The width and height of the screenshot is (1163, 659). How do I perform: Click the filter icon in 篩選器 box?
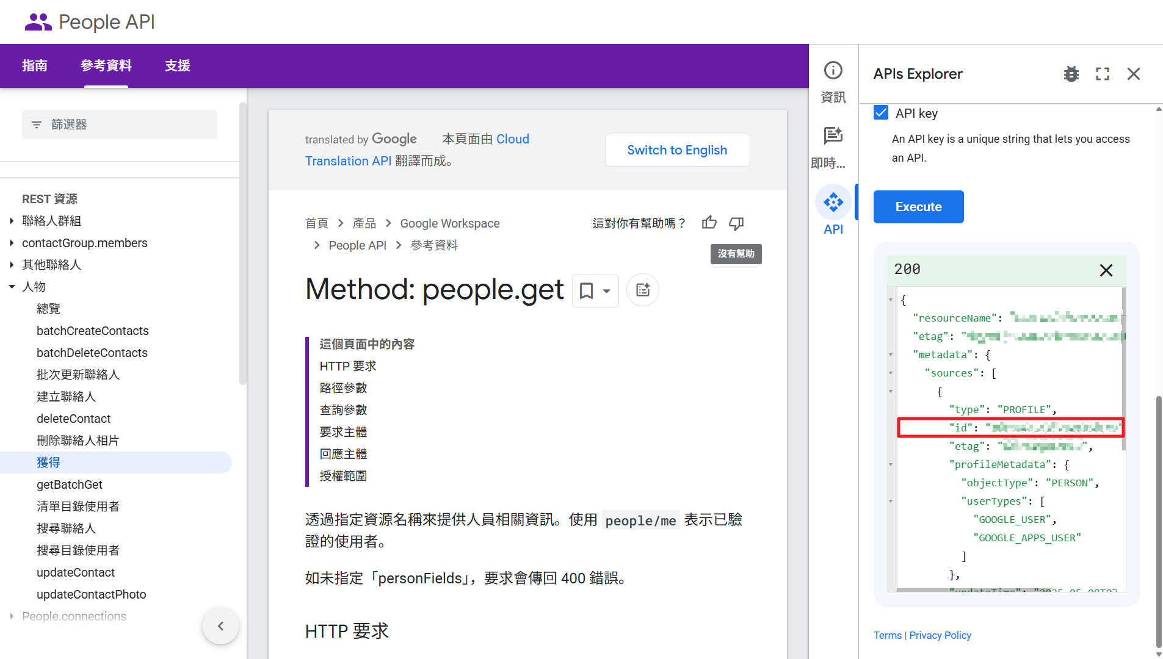tap(37, 124)
